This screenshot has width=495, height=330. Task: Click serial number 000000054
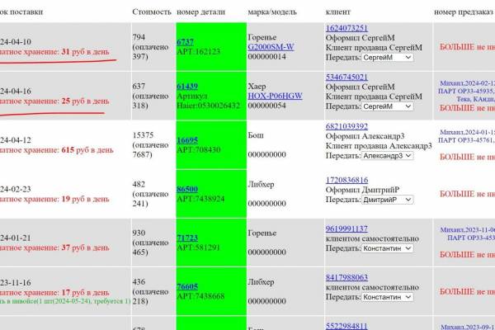click(266, 106)
